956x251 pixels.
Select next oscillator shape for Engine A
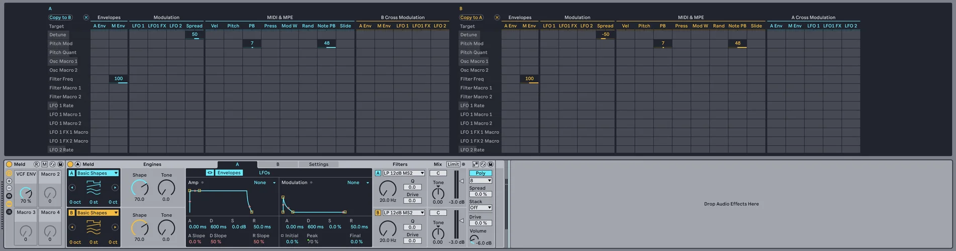pyautogui.click(x=115, y=188)
